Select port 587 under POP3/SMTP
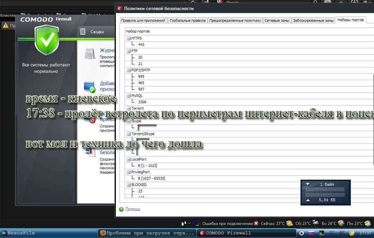The image size is (374, 238). coord(141,89)
